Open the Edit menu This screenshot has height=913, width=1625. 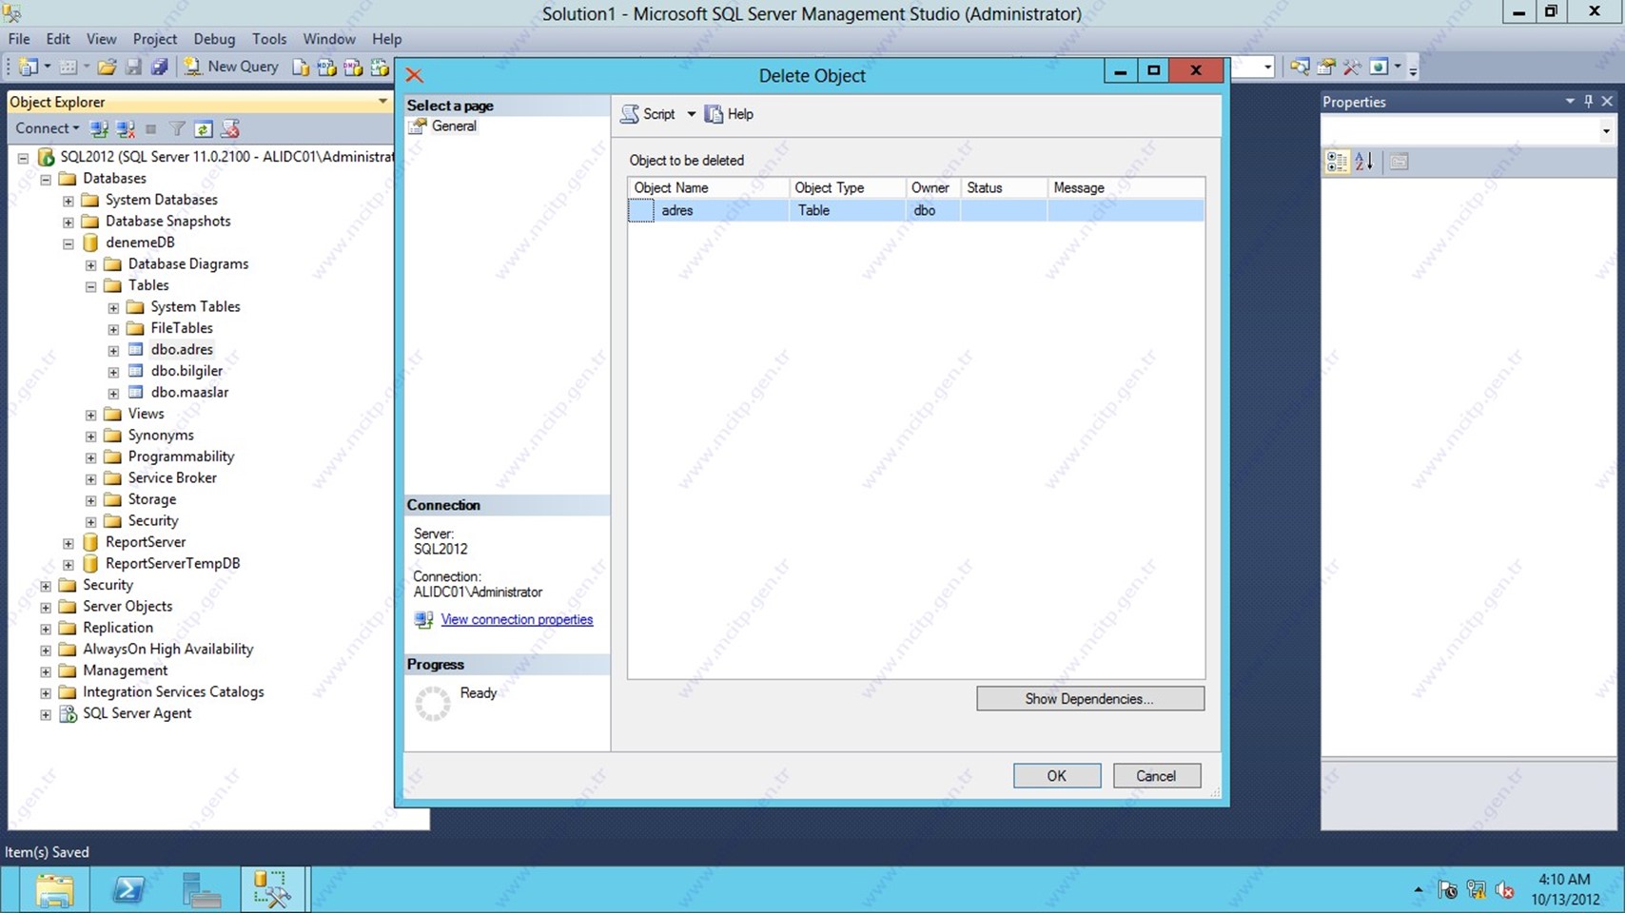click(x=58, y=39)
